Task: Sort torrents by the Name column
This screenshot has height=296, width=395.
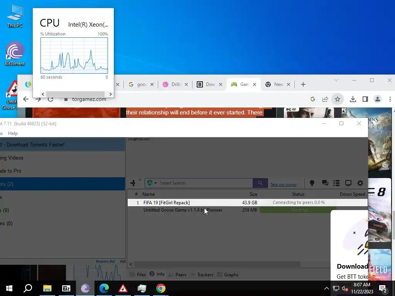Action: [x=149, y=194]
